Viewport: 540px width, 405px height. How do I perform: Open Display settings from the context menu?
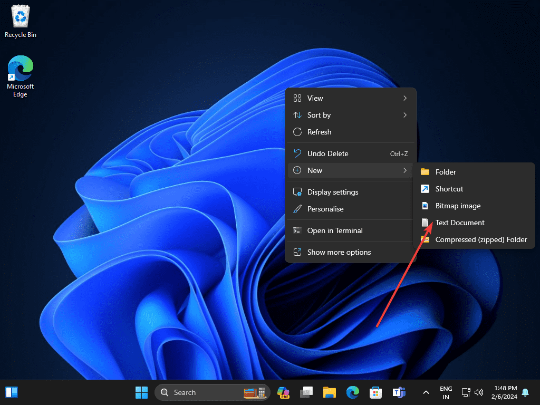(x=350, y=192)
